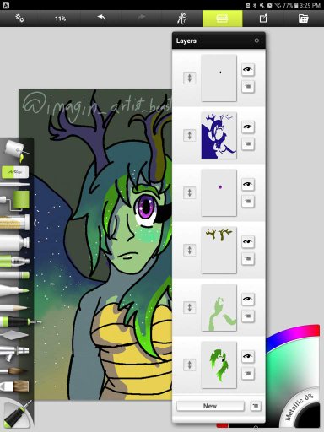Screen dimensions: 324x432
Task: Add a New layer
Action: pyautogui.click(x=210, y=406)
